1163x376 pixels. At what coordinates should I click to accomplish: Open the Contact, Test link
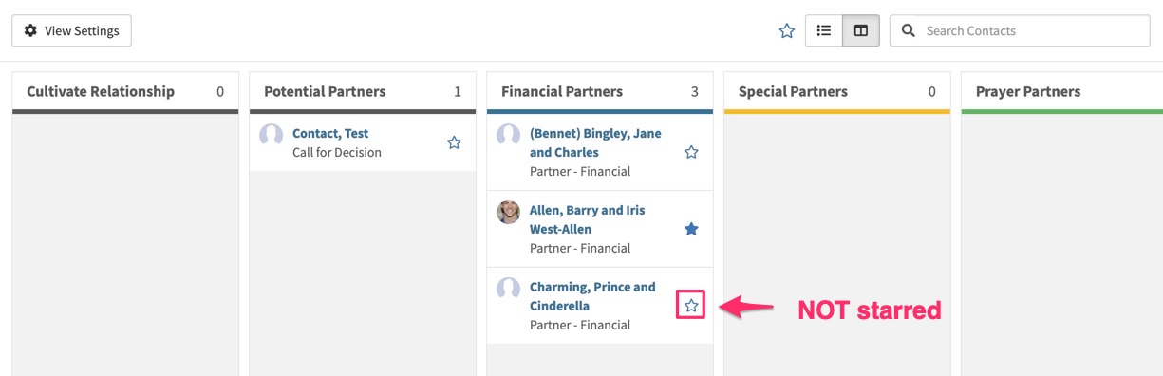(x=330, y=133)
